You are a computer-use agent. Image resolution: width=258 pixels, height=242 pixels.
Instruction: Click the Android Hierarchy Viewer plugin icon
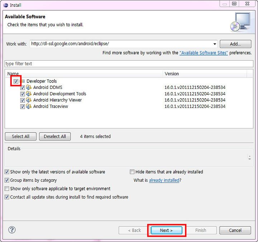29,100
